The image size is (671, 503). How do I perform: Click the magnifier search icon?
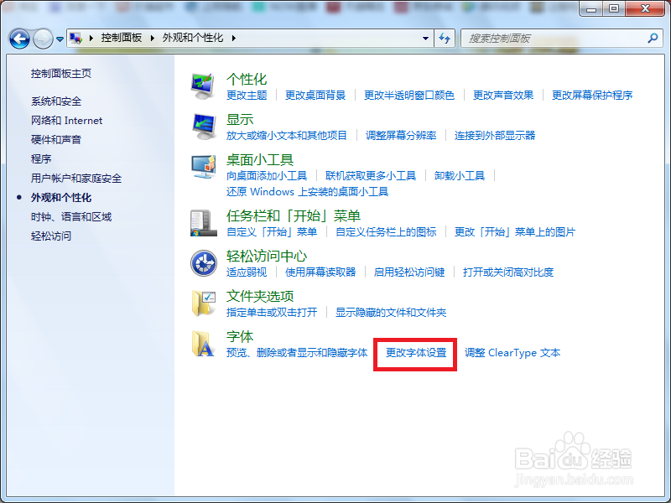(653, 38)
